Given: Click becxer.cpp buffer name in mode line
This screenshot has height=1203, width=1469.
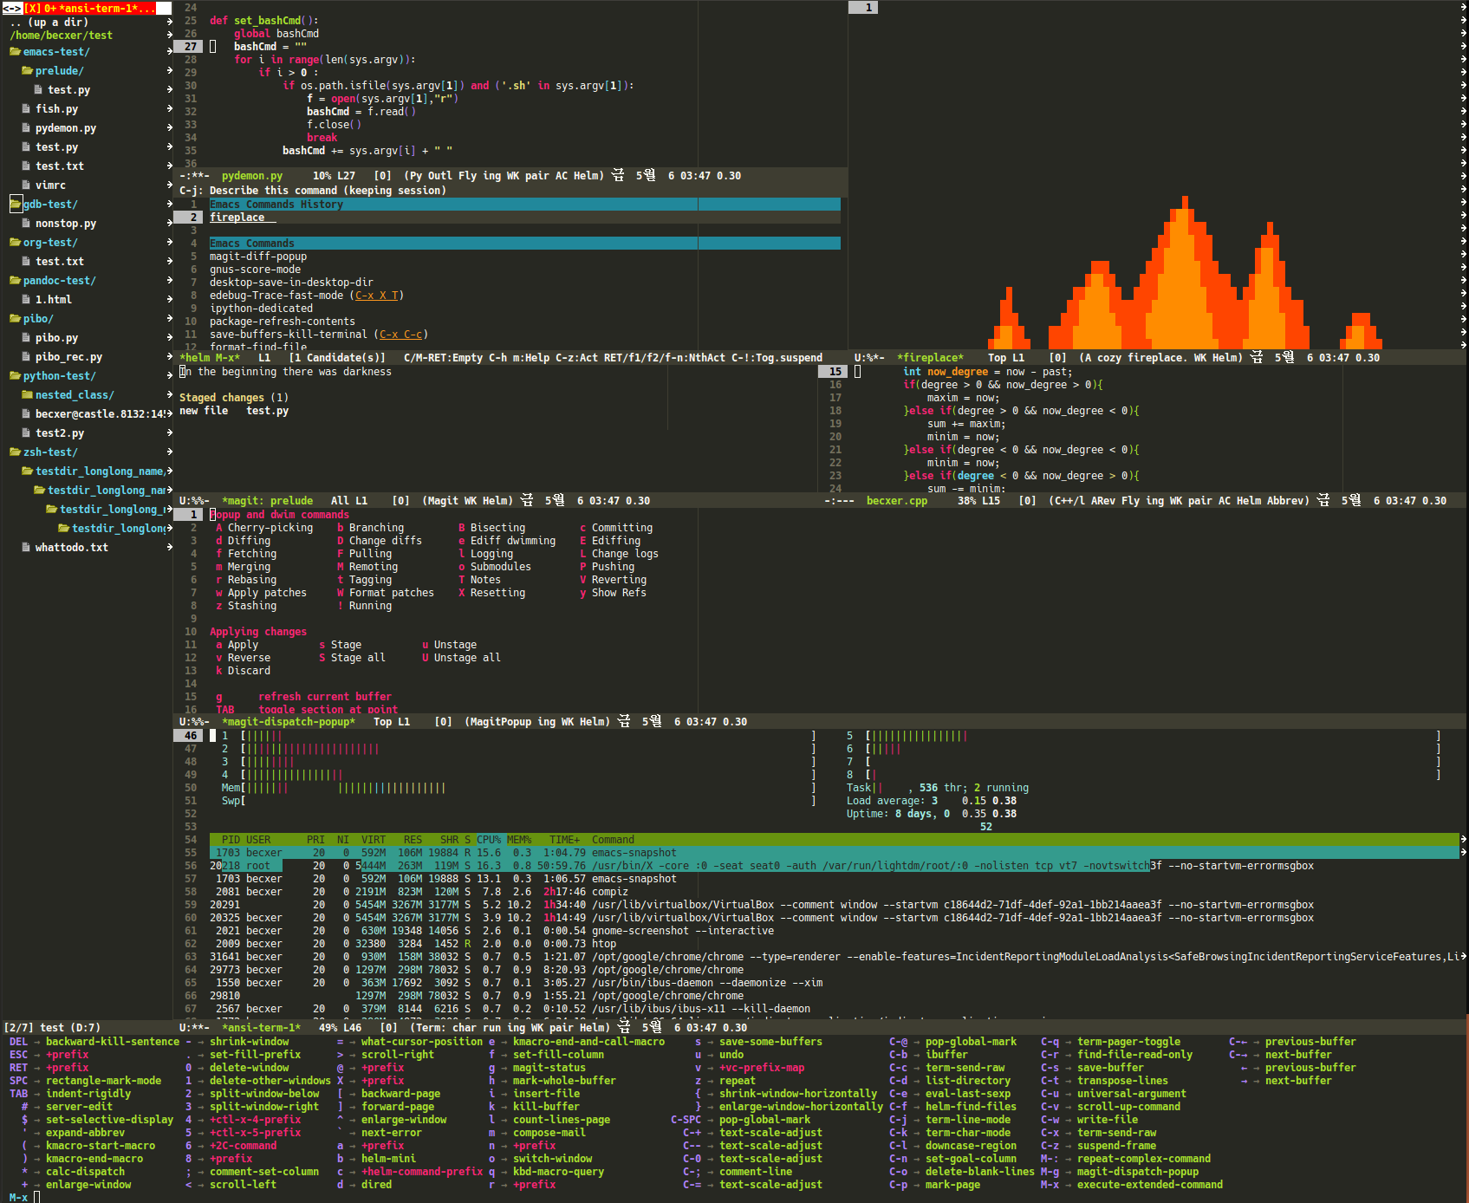Looking at the screenshot, I should point(897,501).
